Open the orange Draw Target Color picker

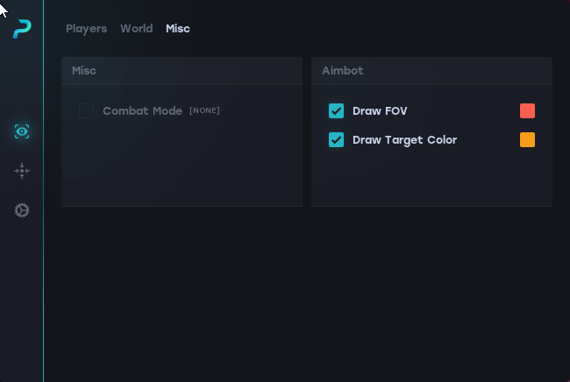tap(527, 140)
